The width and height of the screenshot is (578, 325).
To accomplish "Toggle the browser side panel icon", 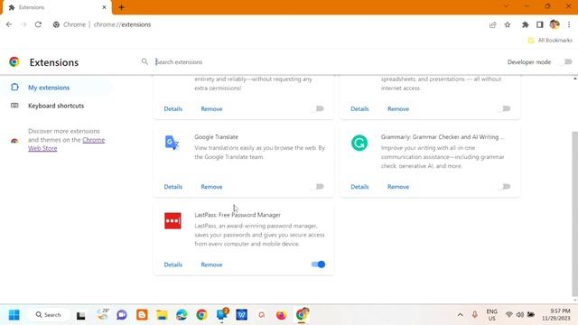I will coord(540,24).
